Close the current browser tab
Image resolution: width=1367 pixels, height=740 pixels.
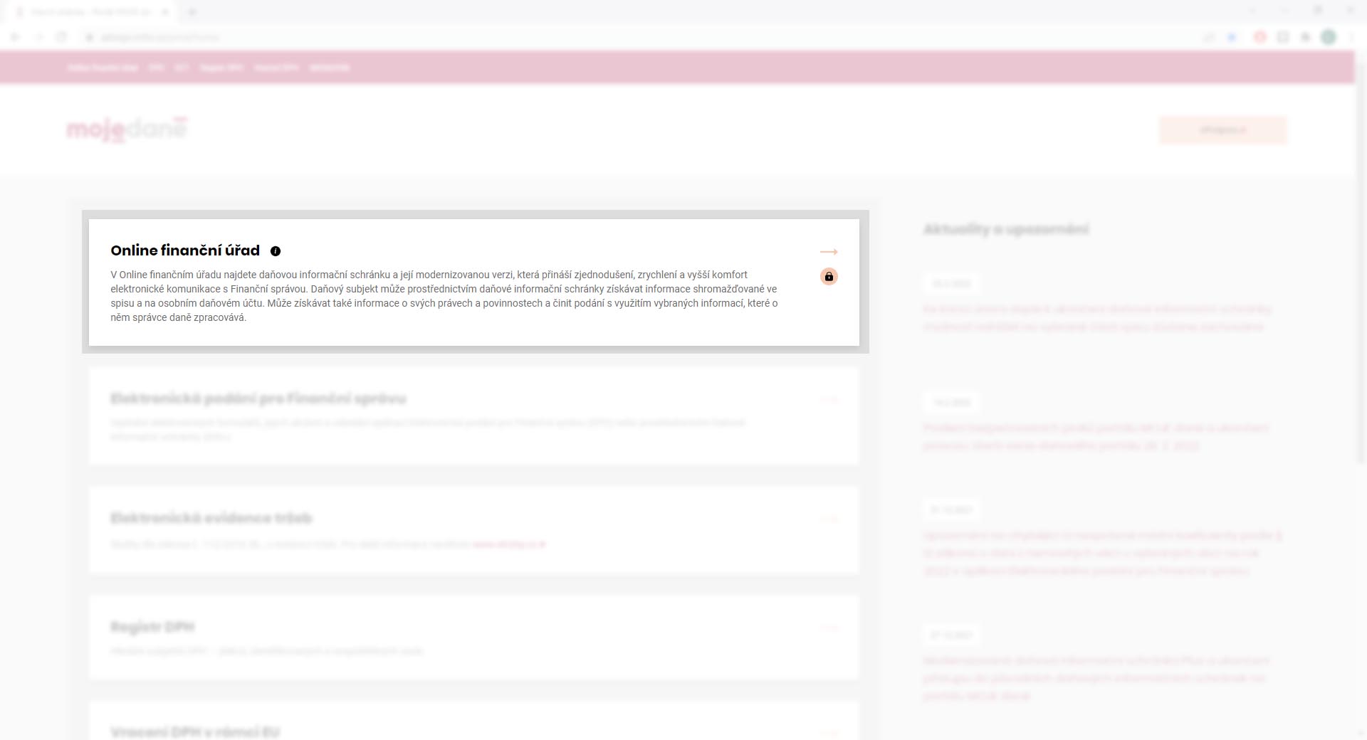pyautogui.click(x=166, y=12)
